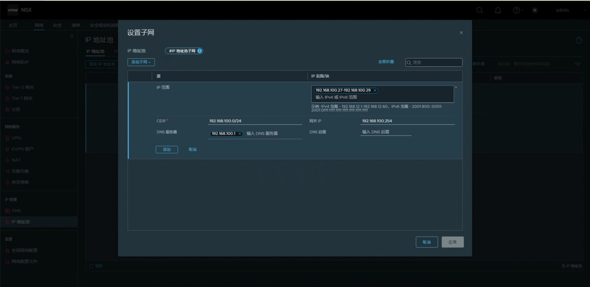
Task: Open the 添加子网 dropdown
Action: 141,62
